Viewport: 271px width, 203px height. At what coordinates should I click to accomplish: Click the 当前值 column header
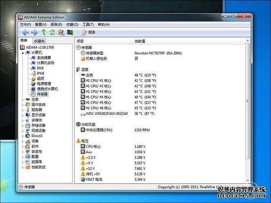187,41
